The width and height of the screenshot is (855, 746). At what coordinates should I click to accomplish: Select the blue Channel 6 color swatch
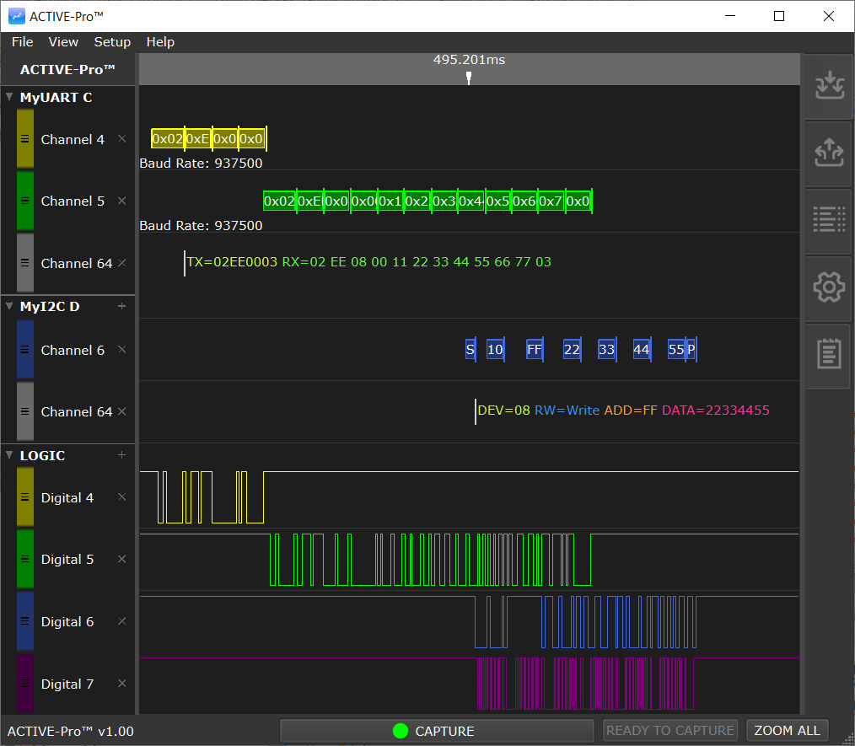[24, 350]
